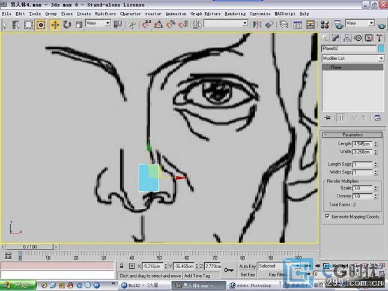The height and width of the screenshot is (291, 388).
Task: Open the File menu
Action: click(7, 14)
